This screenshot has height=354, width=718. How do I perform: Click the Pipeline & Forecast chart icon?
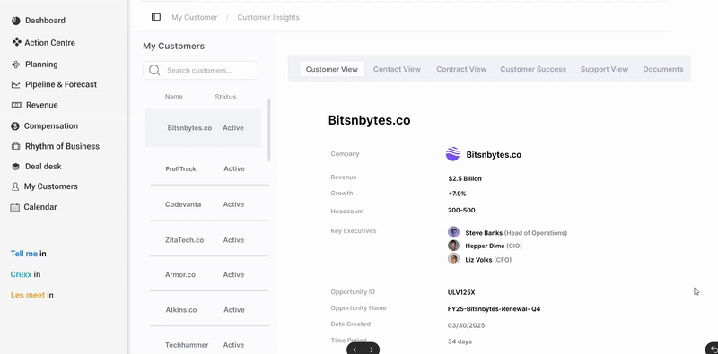tap(15, 84)
